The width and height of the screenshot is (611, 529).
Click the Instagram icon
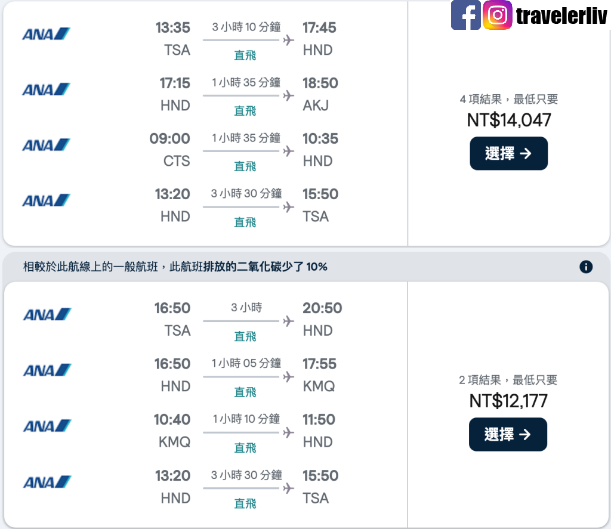coord(497,15)
